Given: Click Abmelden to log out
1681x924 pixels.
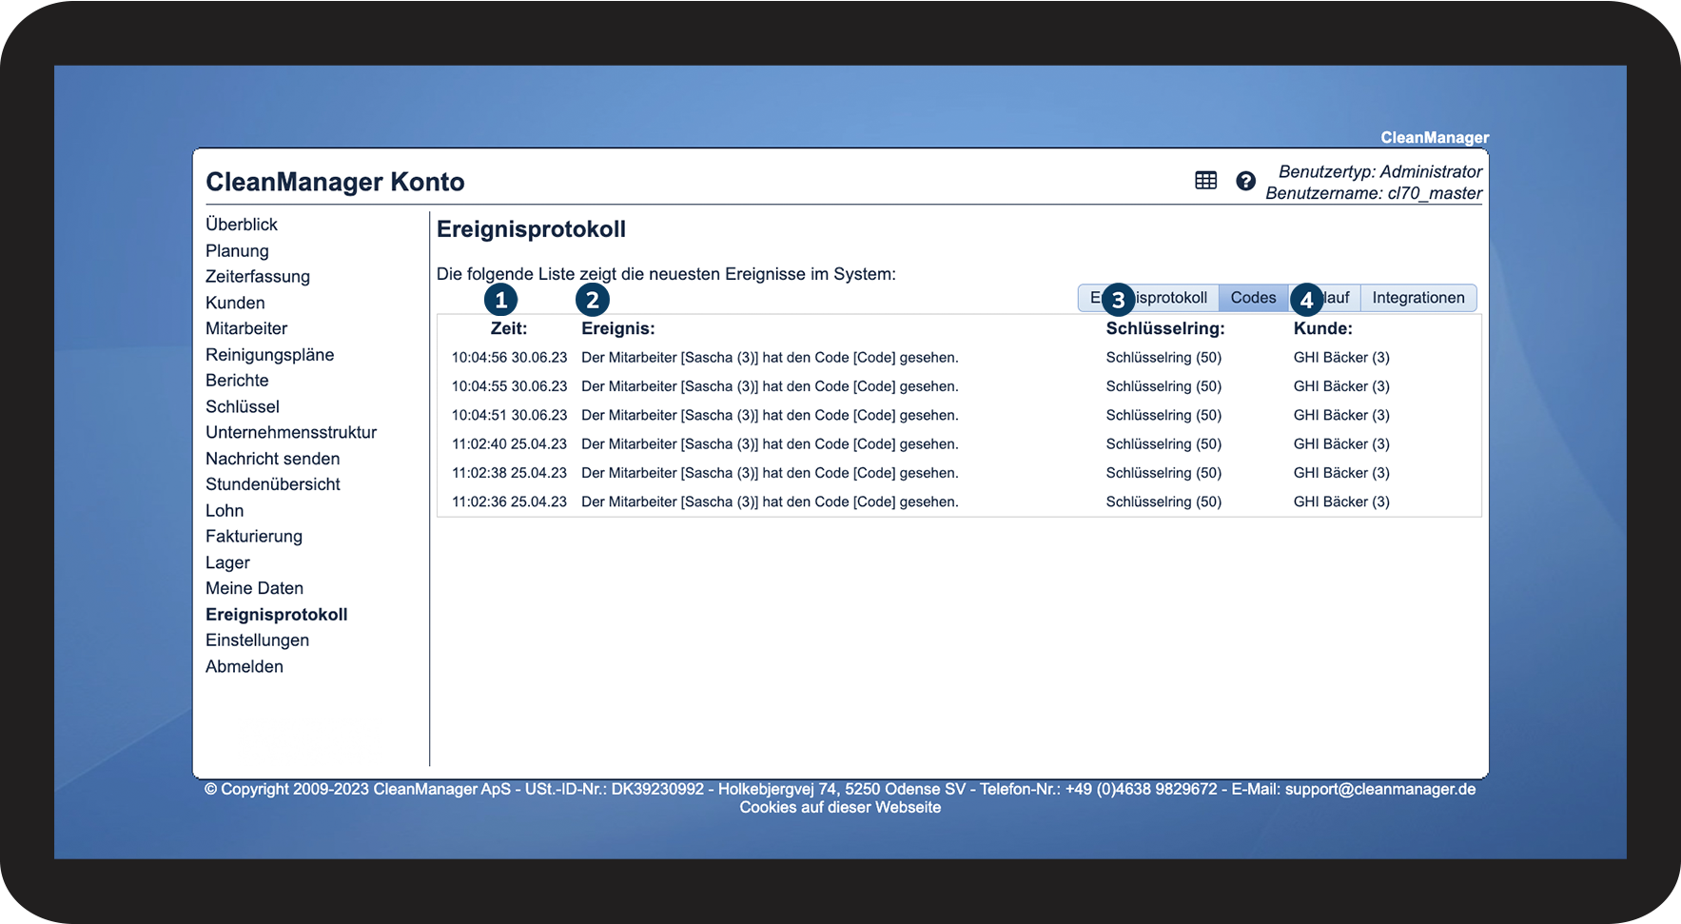Looking at the screenshot, I should pyautogui.click(x=244, y=667).
